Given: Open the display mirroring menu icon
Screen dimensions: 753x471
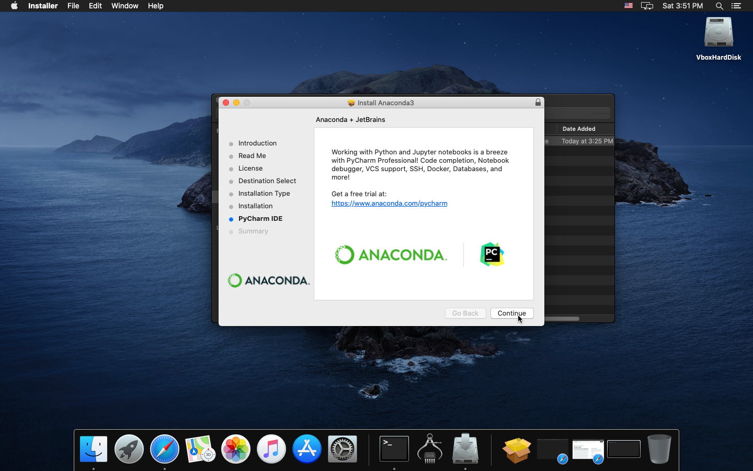Looking at the screenshot, I should point(647,6).
